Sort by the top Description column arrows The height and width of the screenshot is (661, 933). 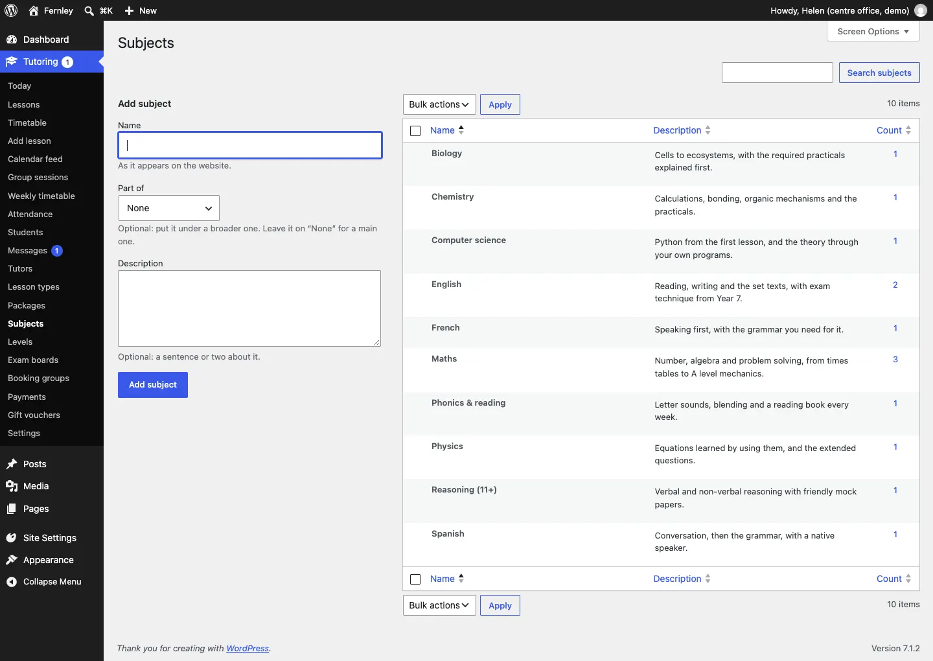tap(708, 130)
